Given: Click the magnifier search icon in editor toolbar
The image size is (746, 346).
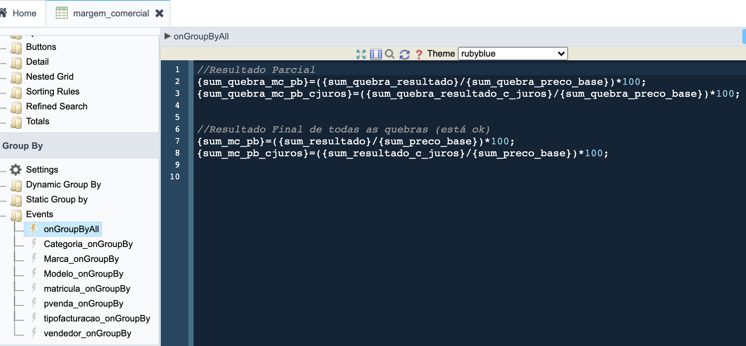Looking at the screenshot, I should tap(390, 54).
